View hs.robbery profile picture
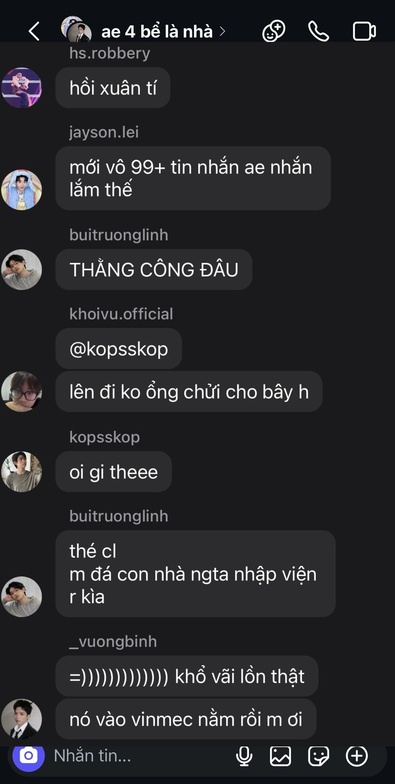395x784 pixels. (x=22, y=88)
